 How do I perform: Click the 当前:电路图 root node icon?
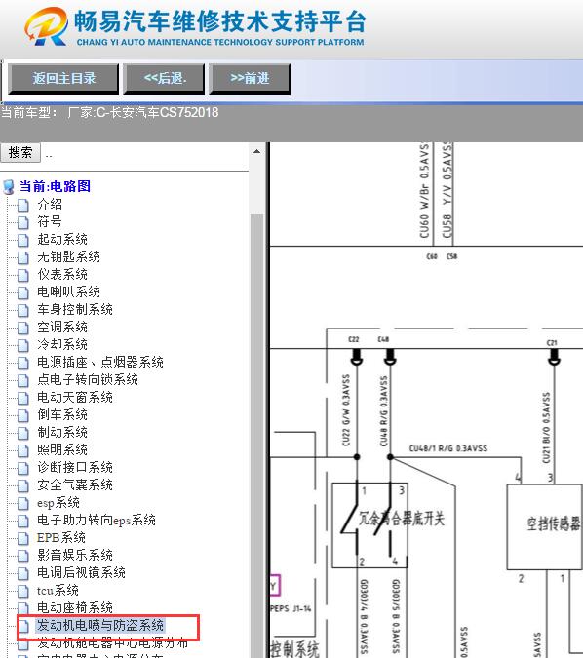(x=9, y=187)
